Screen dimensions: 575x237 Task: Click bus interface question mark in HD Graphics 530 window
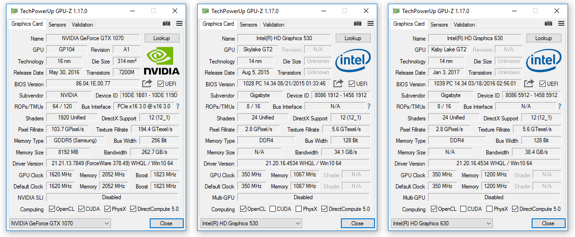click(369, 106)
